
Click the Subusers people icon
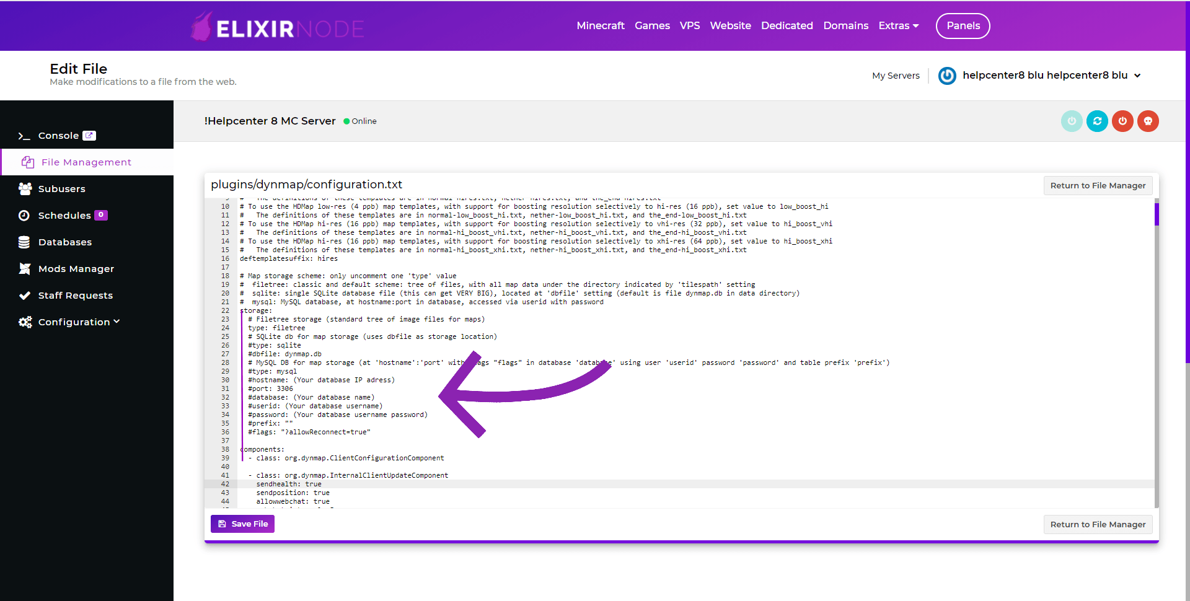[x=25, y=189]
